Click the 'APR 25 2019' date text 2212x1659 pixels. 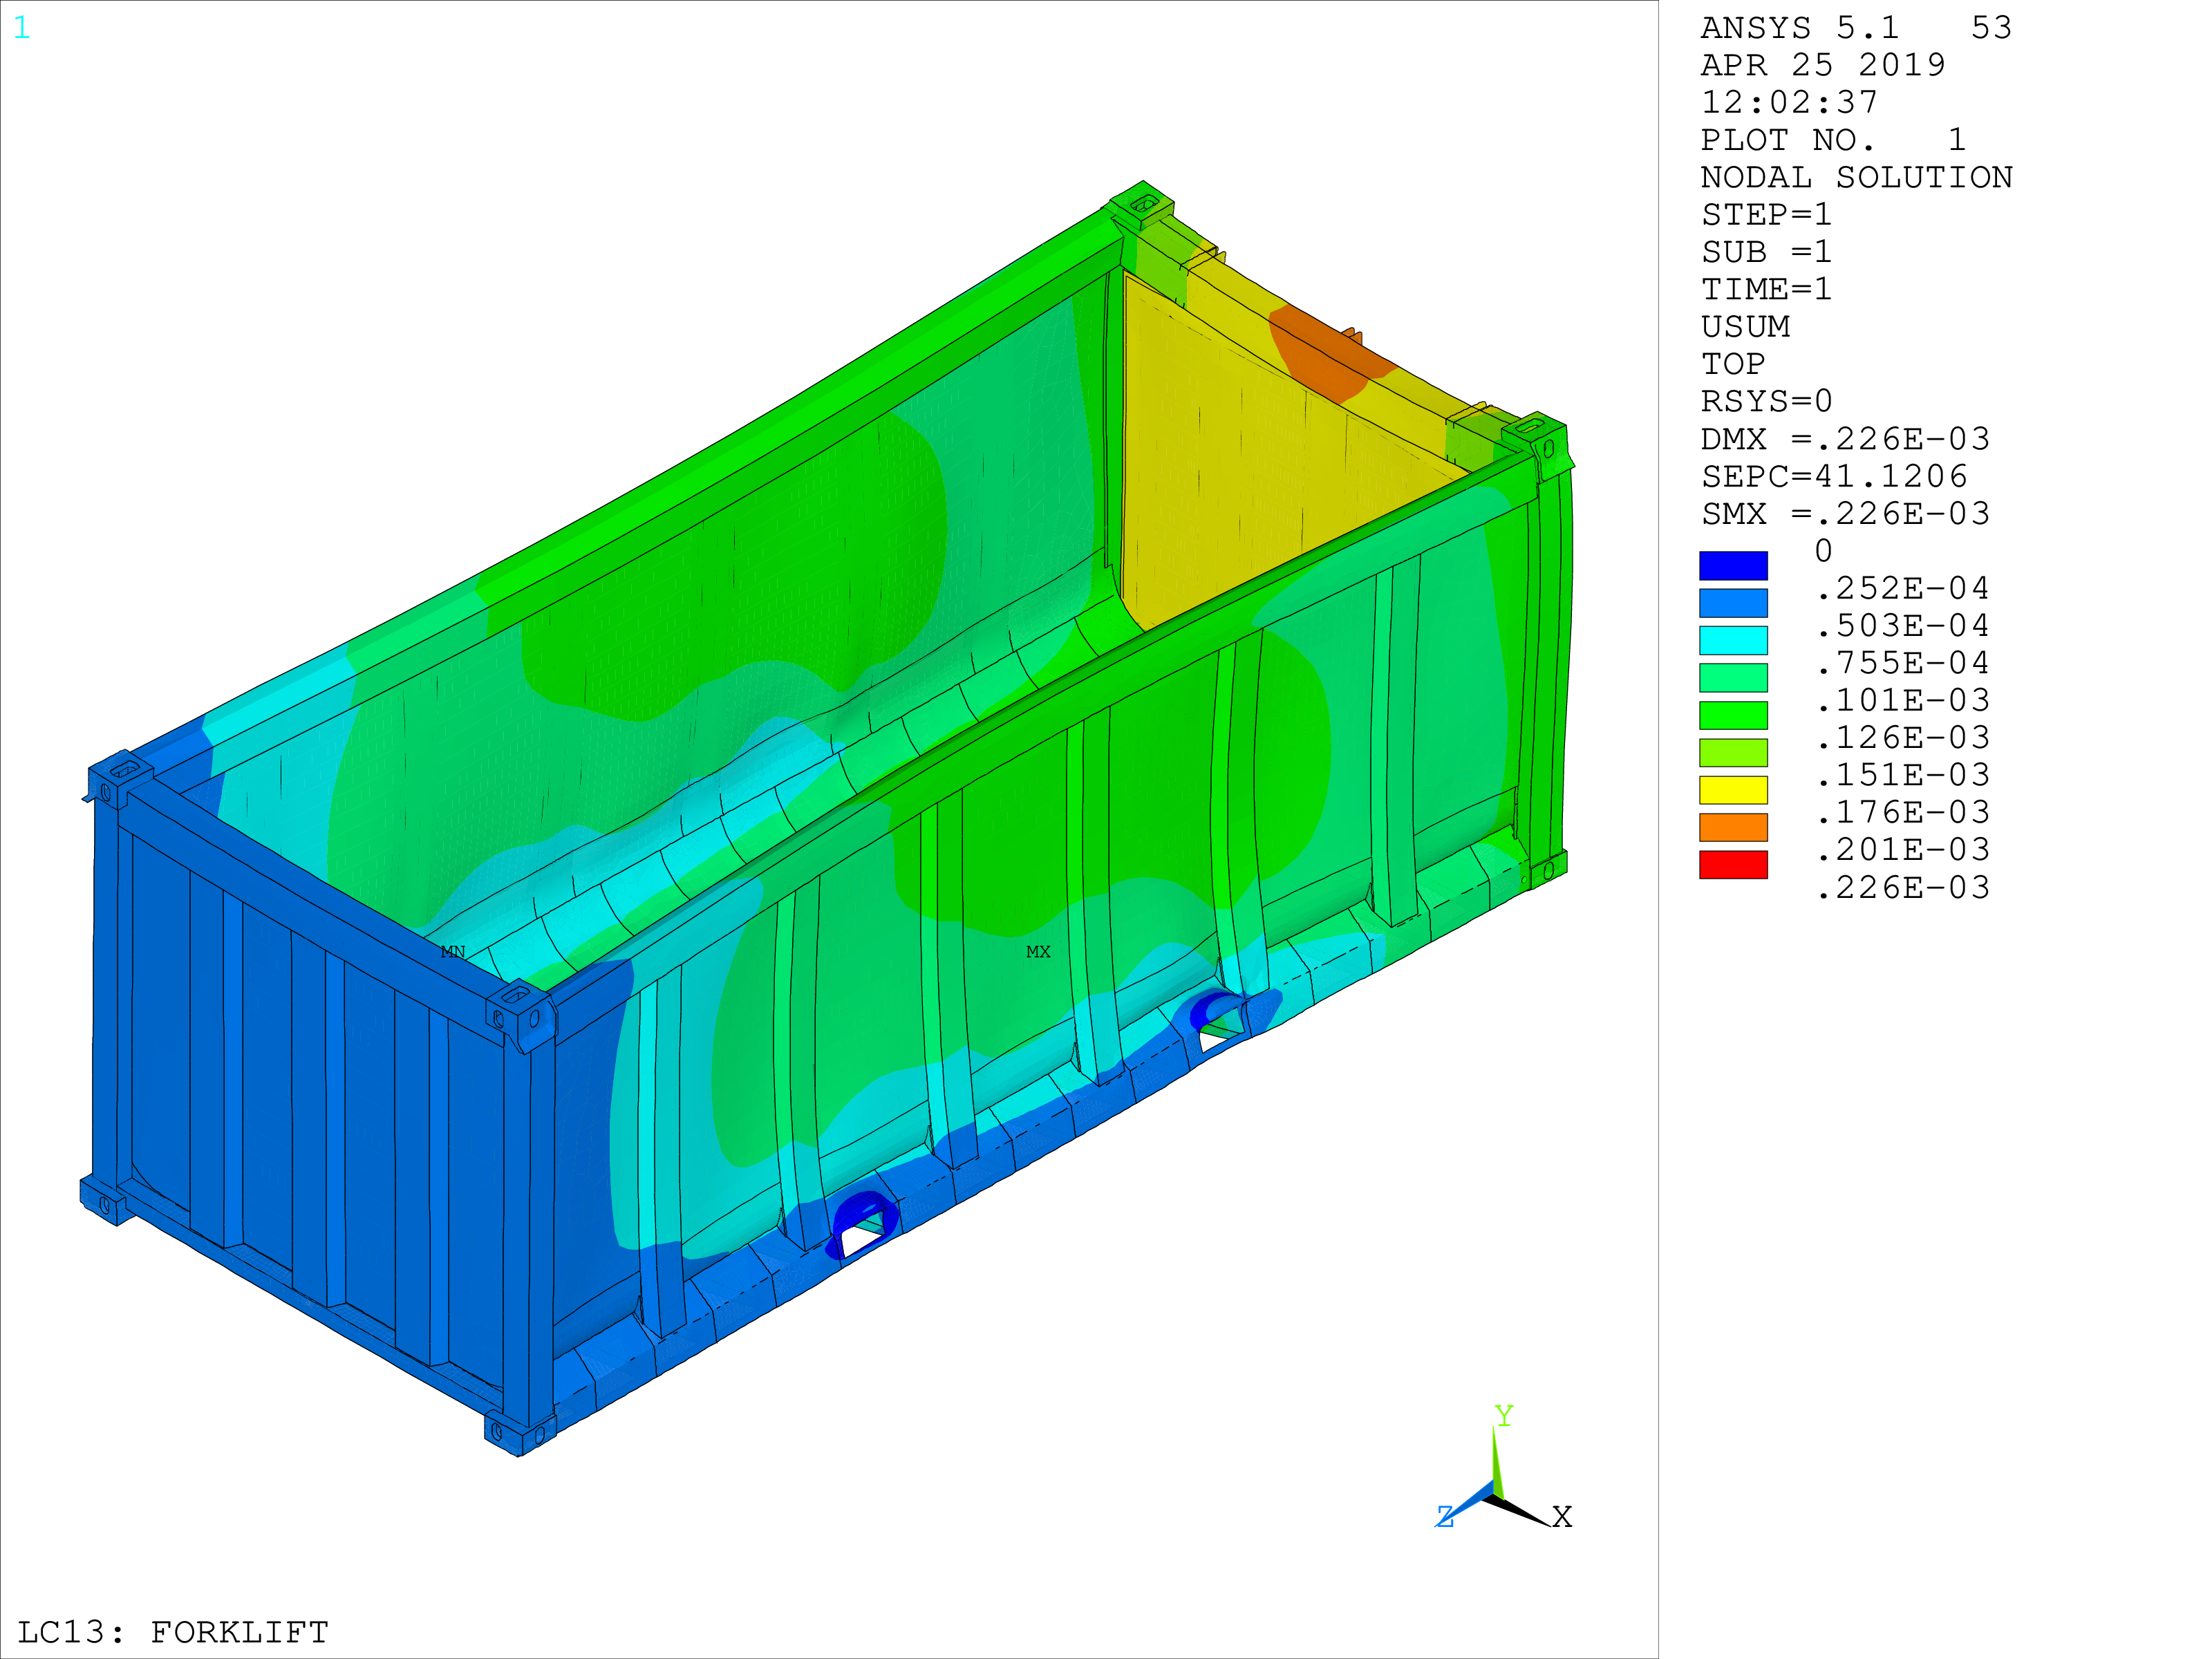1823,65
